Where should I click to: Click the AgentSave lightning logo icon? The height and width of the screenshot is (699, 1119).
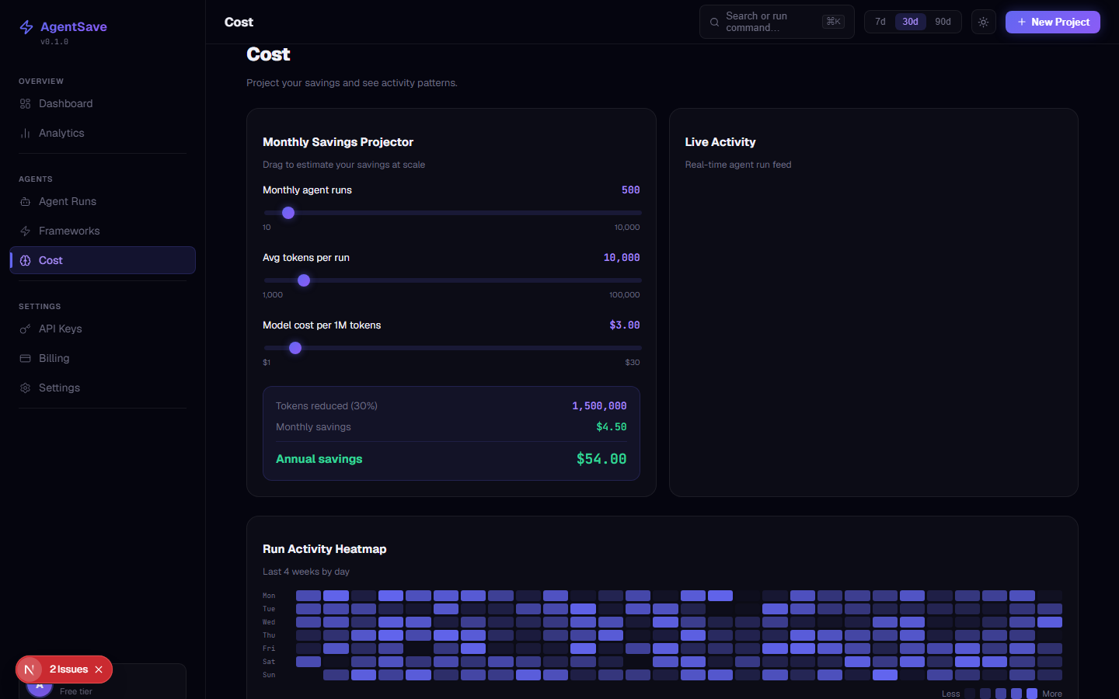pos(26,28)
